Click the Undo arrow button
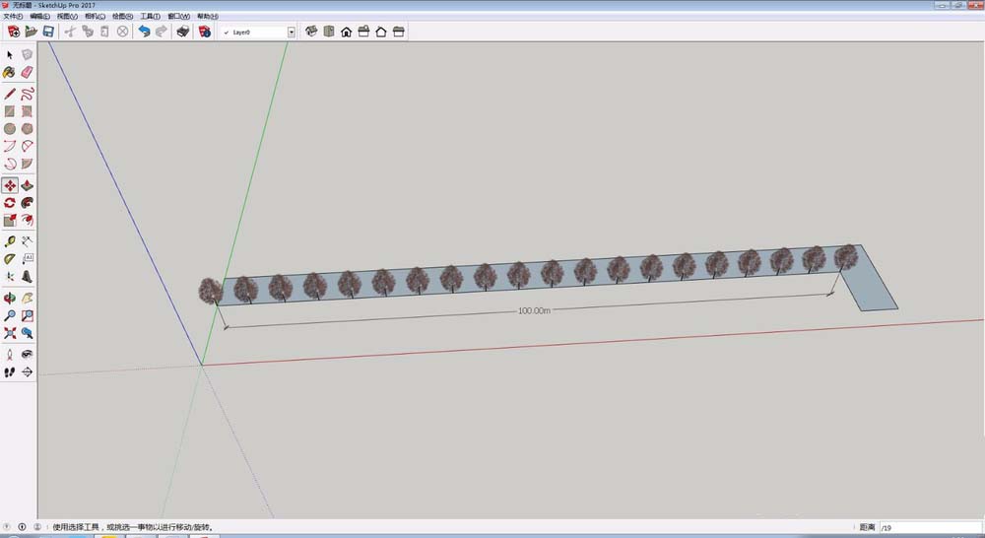Viewport: 985px width, 538px height. (144, 32)
